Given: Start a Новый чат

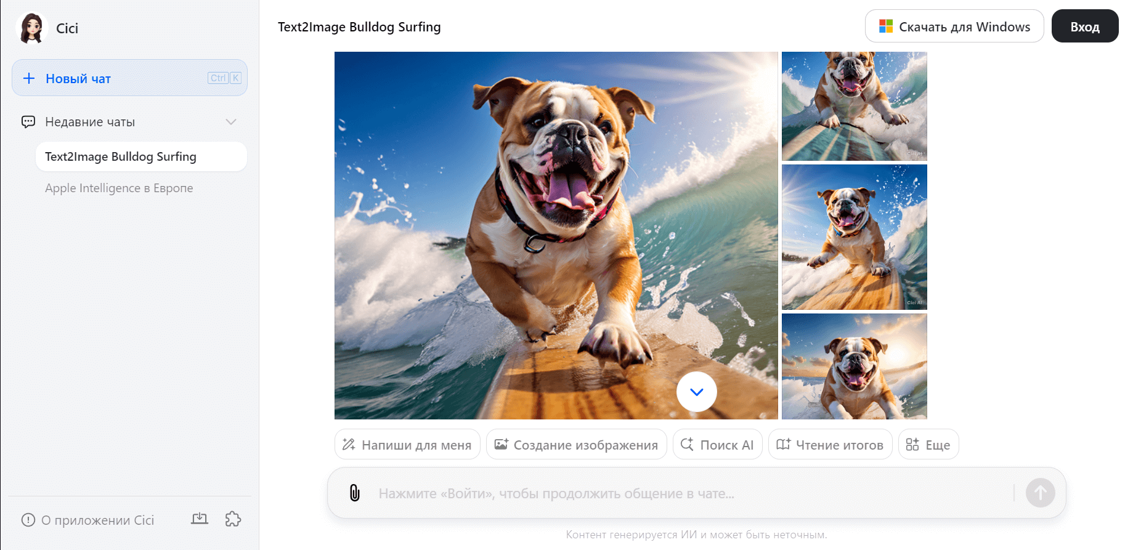Looking at the screenshot, I should (x=129, y=78).
